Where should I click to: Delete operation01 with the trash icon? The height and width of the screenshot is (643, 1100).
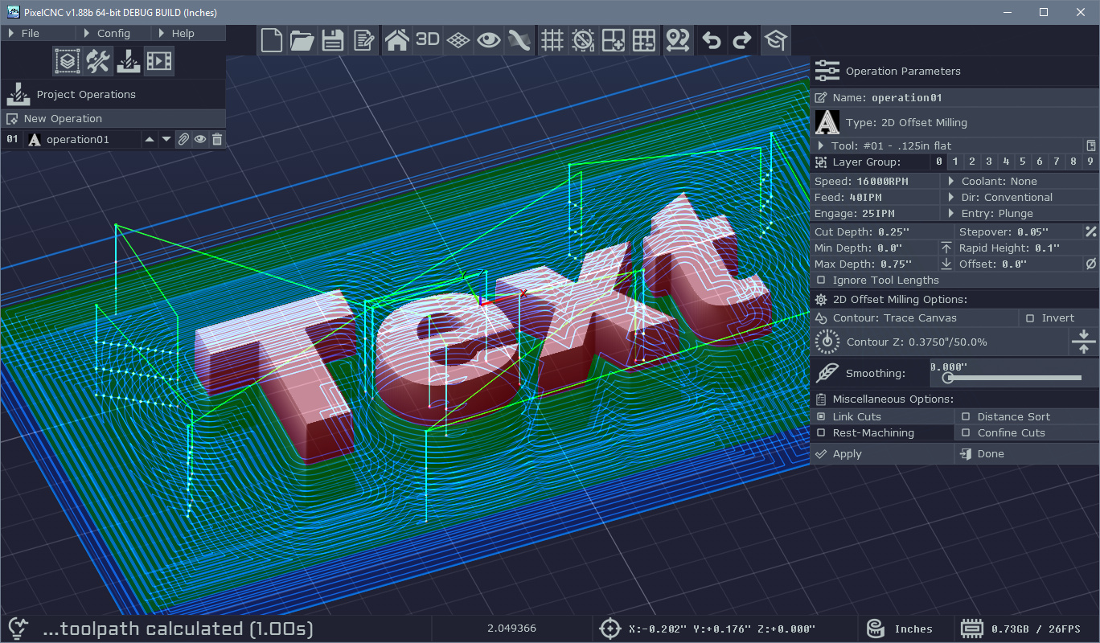(216, 140)
